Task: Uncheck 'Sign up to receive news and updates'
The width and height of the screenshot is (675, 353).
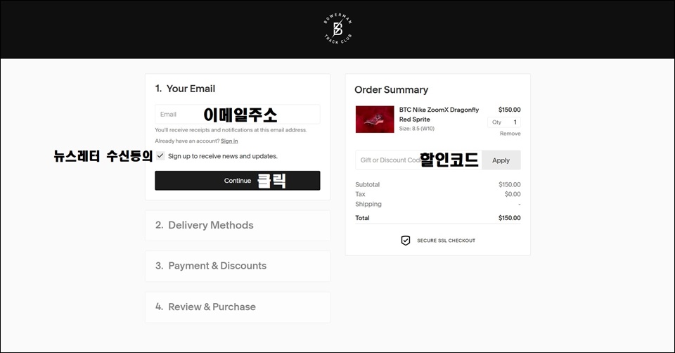Action: (160, 156)
